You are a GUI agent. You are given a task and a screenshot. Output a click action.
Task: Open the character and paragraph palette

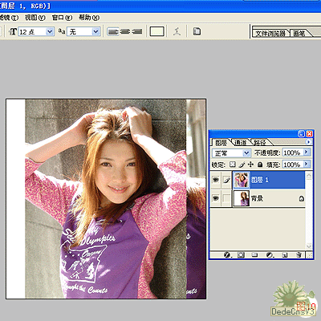tap(197, 31)
